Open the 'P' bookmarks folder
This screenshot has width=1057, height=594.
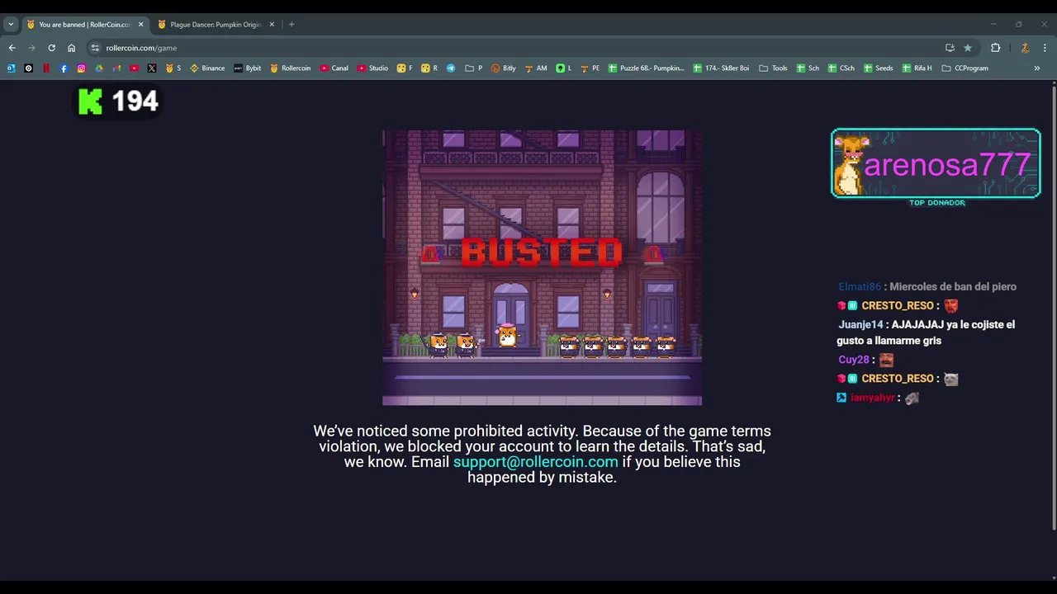pyautogui.click(x=474, y=68)
